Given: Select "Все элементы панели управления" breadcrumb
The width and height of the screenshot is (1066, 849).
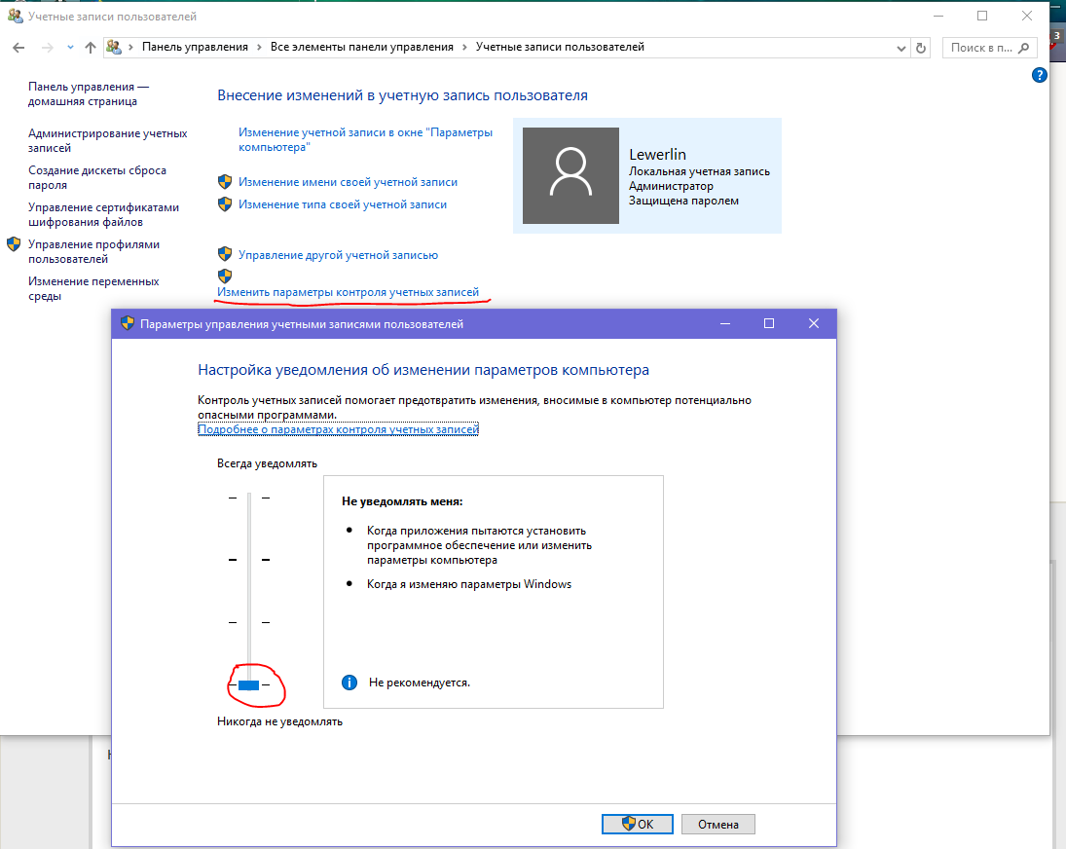Looking at the screenshot, I should point(362,47).
